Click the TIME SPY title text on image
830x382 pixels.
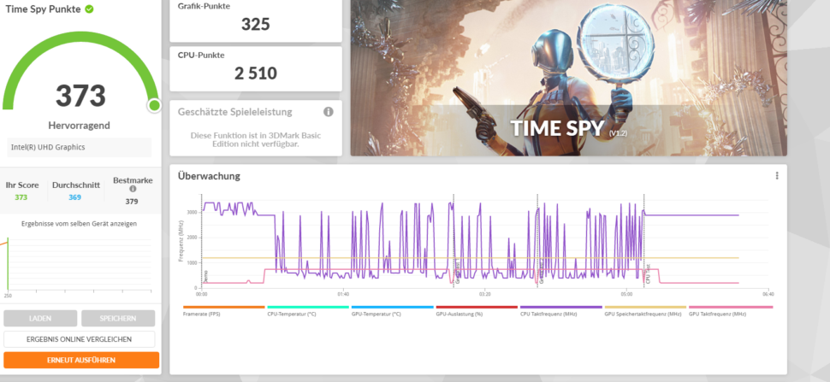pos(557,128)
